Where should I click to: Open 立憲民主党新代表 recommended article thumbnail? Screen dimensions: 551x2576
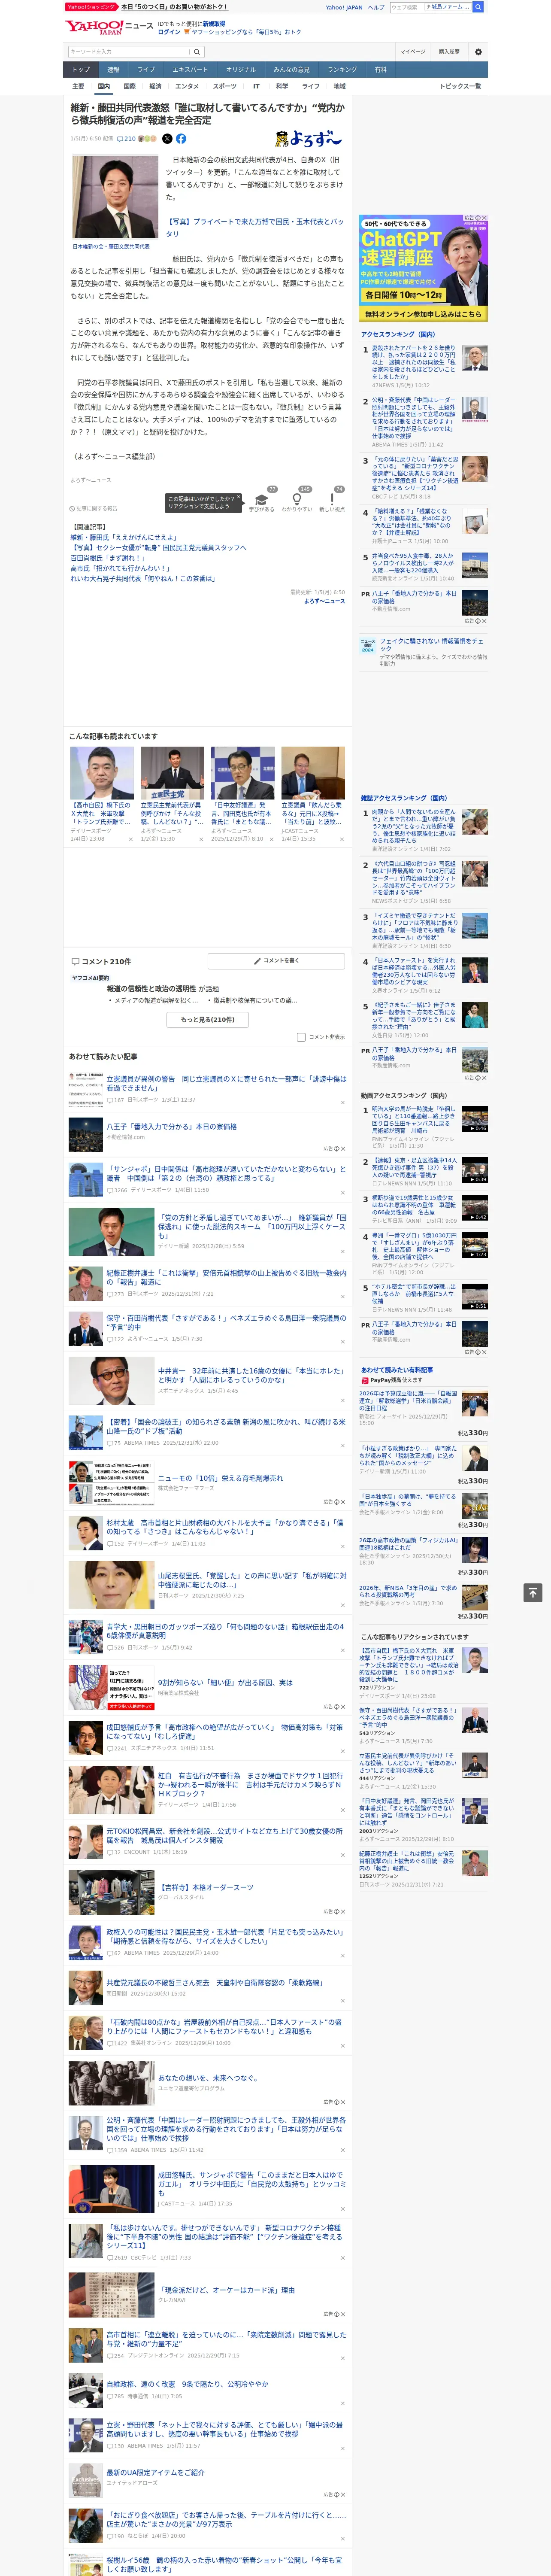[172, 773]
